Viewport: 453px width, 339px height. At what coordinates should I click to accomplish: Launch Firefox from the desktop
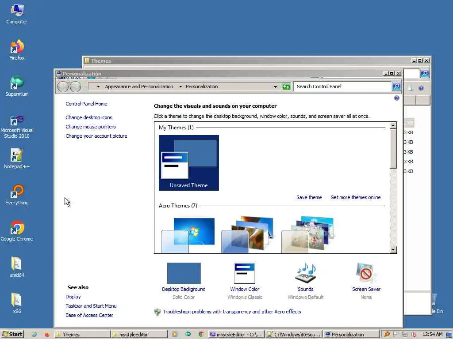(x=17, y=50)
